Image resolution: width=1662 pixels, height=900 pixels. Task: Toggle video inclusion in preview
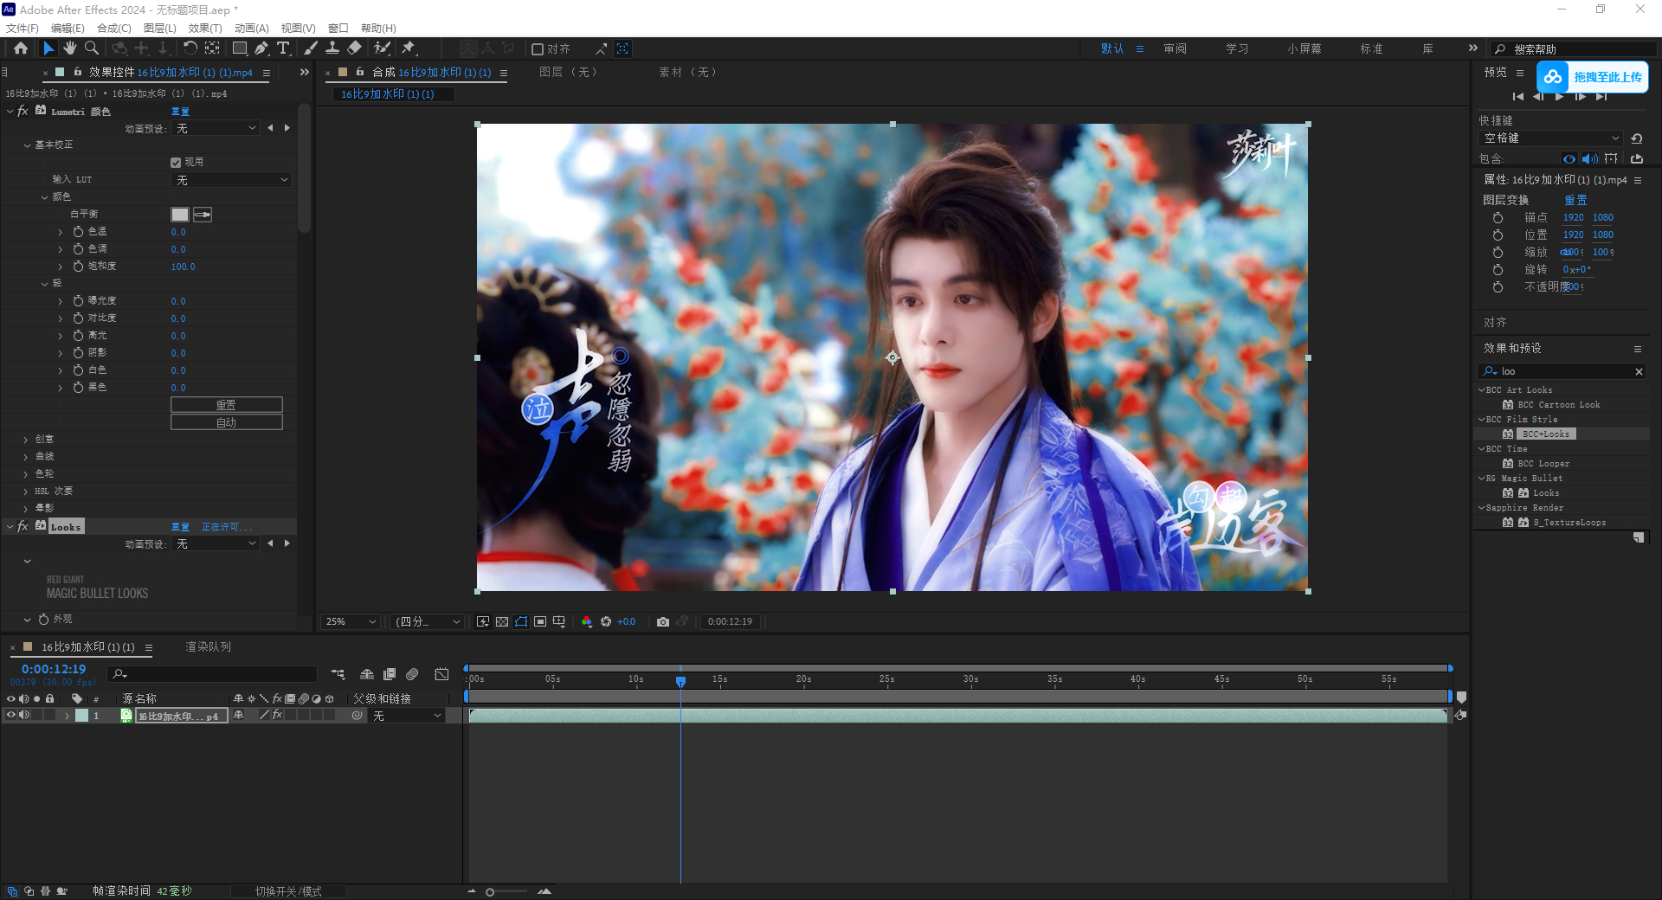(x=1569, y=159)
